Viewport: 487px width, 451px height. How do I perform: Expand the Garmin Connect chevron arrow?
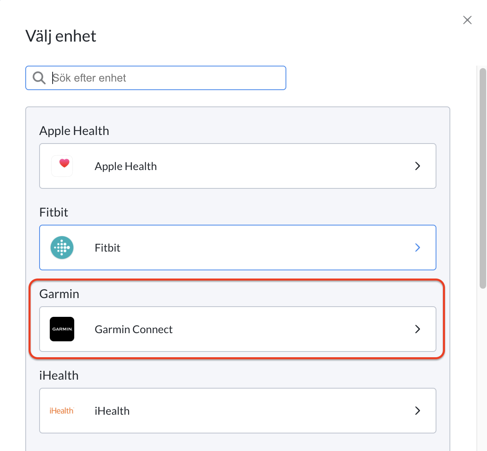click(417, 329)
